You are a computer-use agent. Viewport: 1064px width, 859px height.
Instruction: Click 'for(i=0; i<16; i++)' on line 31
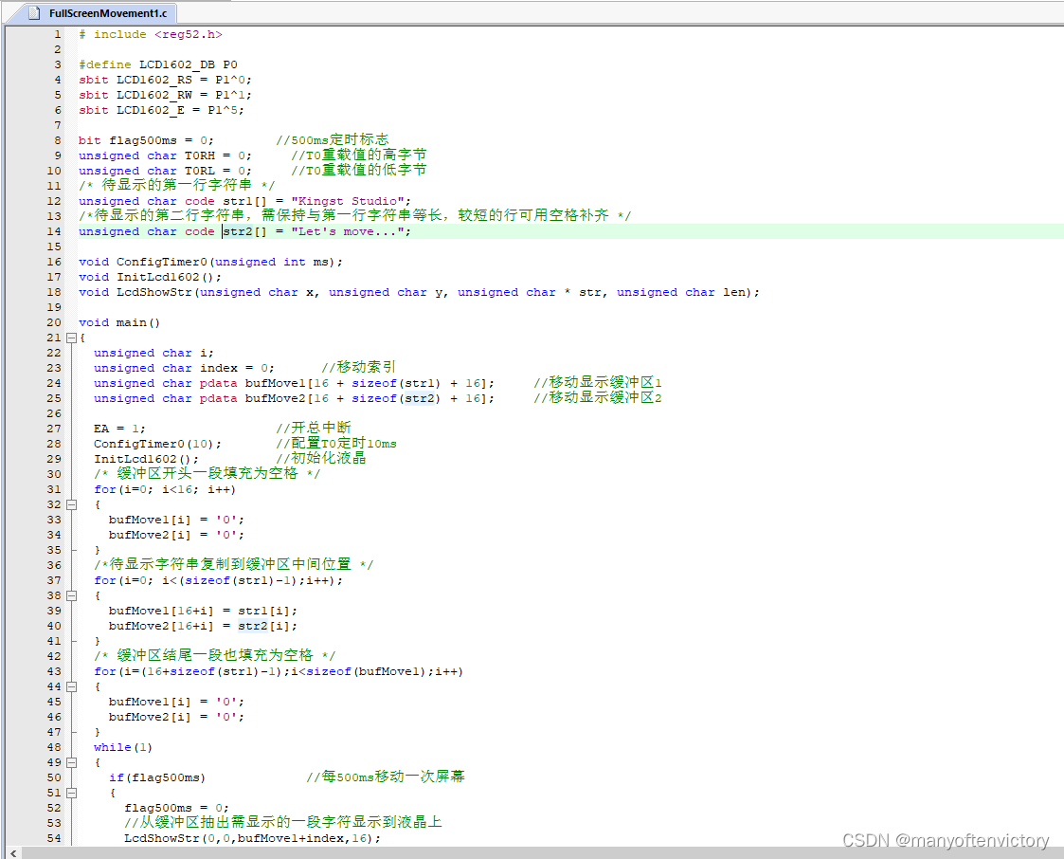pyautogui.click(x=165, y=489)
